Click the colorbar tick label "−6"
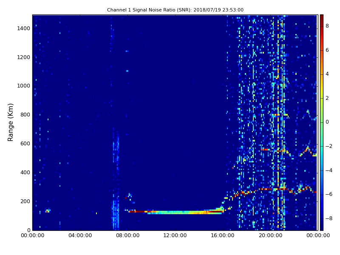The image size is (340, 255). click(329, 194)
